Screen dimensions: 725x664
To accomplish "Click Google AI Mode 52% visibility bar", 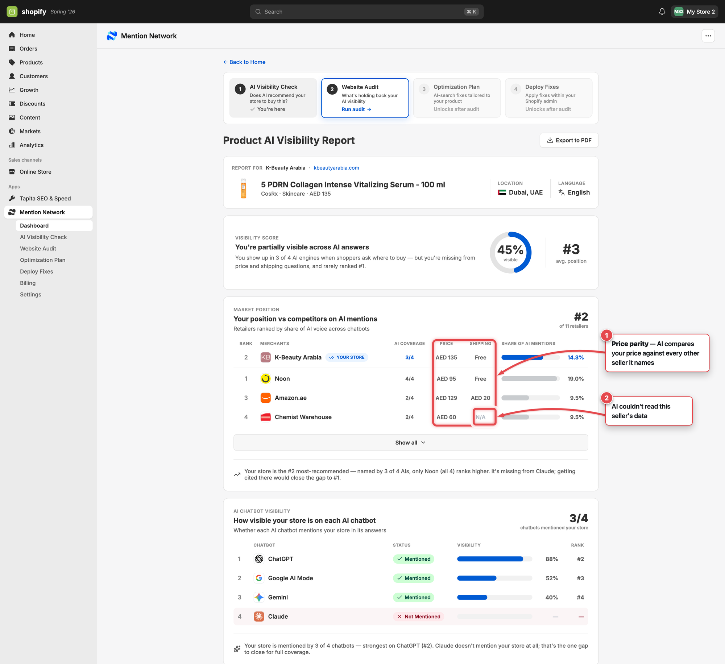I will point(494,578).
